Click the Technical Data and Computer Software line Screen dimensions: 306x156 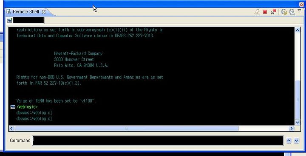[85, 36]
